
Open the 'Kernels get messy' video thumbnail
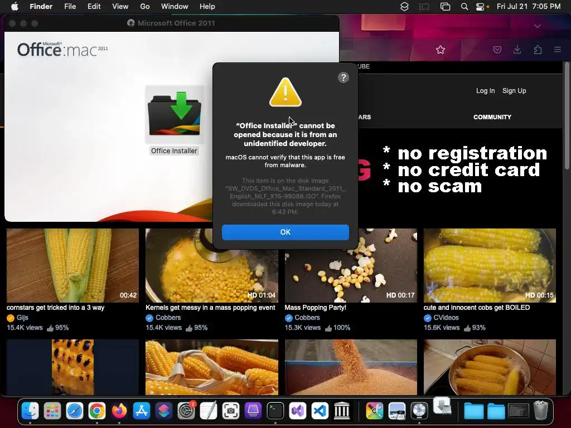pyautogui.click(x=211, y=276)
